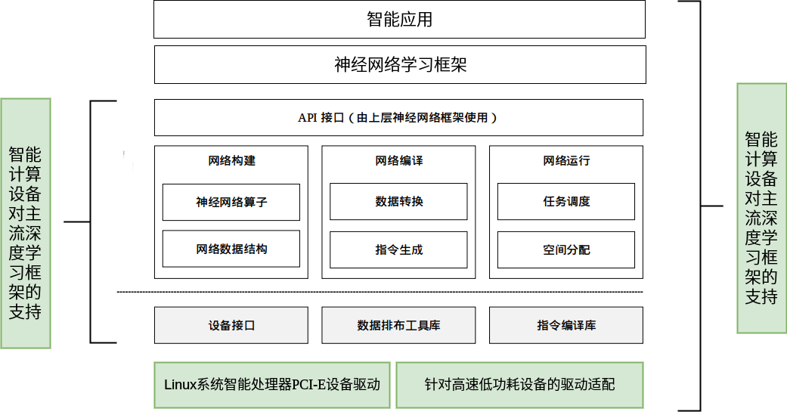Image resolution: width=787 pixels, height=412 pixels.
Task: Click the API 接口 layer box
Action: 398,118
